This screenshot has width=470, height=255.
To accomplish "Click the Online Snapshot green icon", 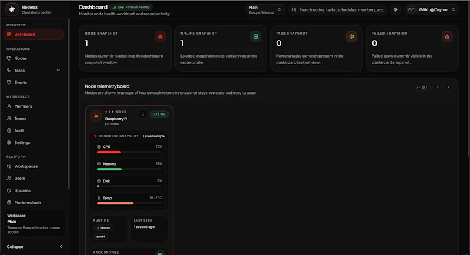I will (x=256, y=36).
